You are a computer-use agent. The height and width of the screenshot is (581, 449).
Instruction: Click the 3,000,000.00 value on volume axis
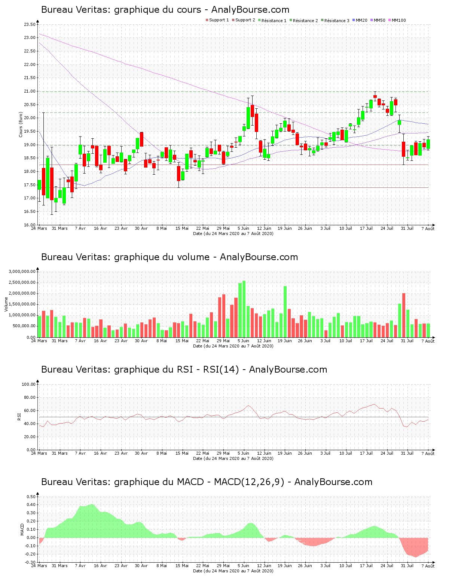(x=22, y=271)
